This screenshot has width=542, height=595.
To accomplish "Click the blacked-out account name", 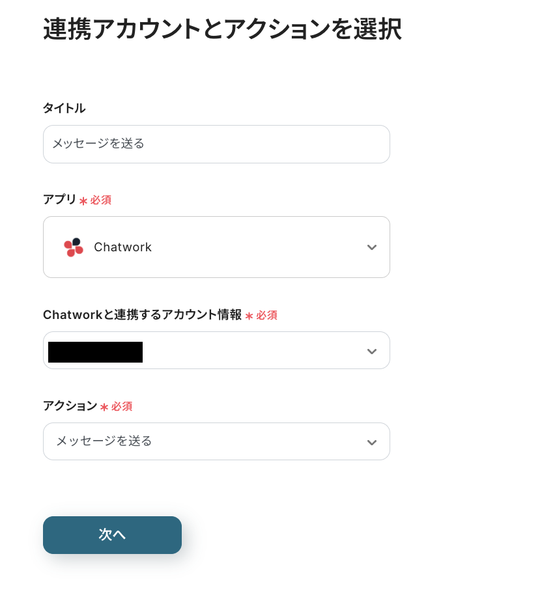I will click(x=95, y=352).
